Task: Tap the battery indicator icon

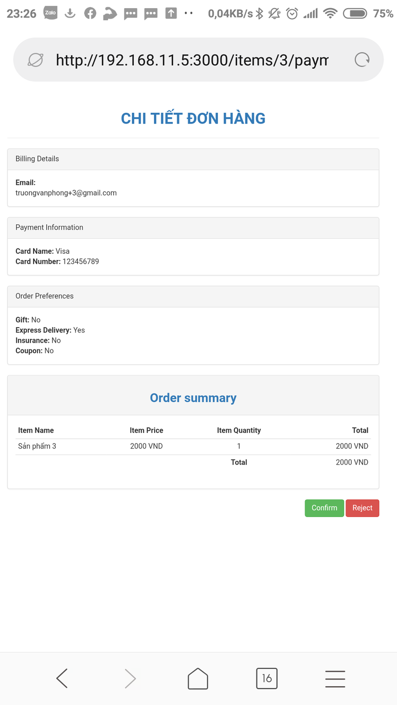Action: (355, 13)
